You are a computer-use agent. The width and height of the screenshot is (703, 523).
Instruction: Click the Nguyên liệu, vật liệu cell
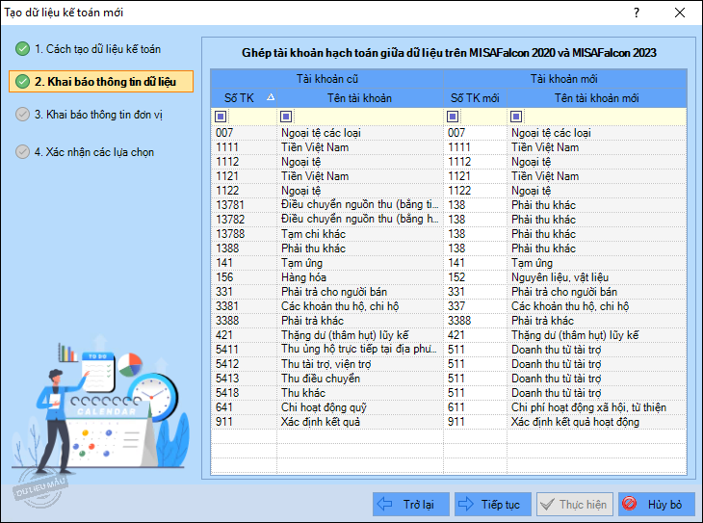point(597,277)
